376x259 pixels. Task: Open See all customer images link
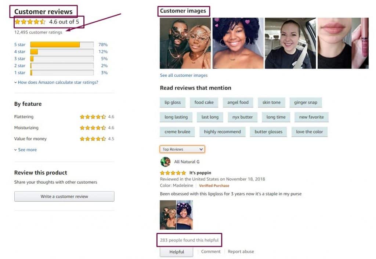(x=184, y=75)
